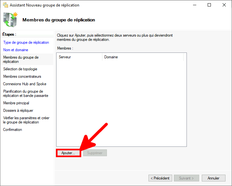Image resolution: width=232 pixels, height=186 pixels.
Task: Select the Confirmation step
Action: coord(12,130)
